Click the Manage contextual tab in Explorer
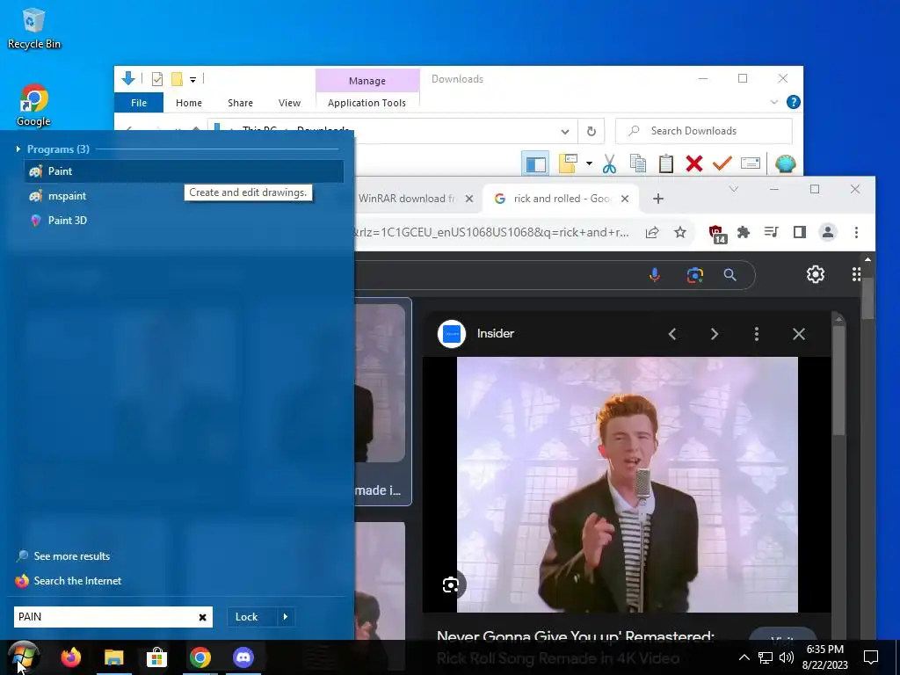This screenshot has height=675, width=900. pos(367,81)
